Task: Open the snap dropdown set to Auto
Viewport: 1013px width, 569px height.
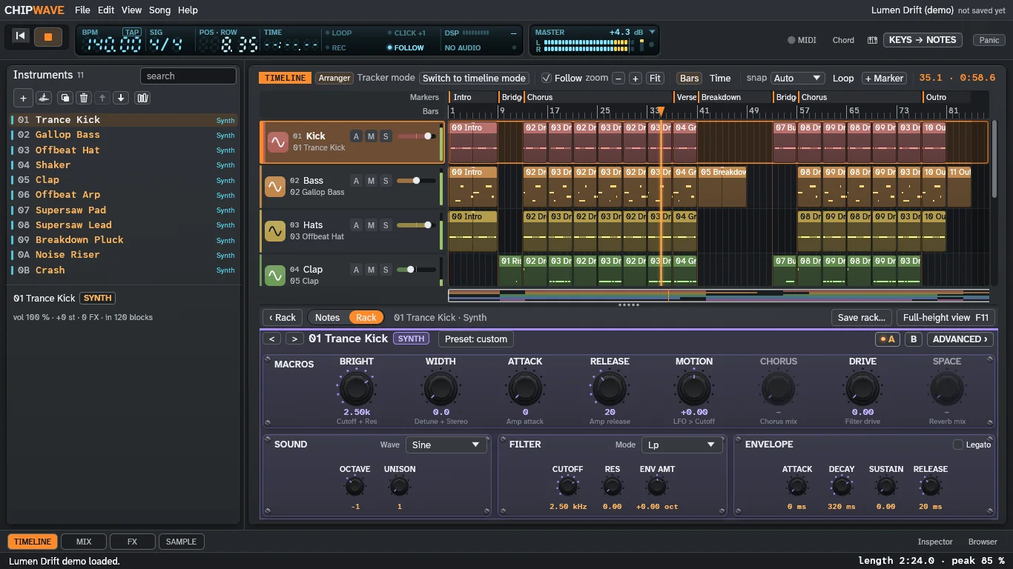Action: click(797, 78)
